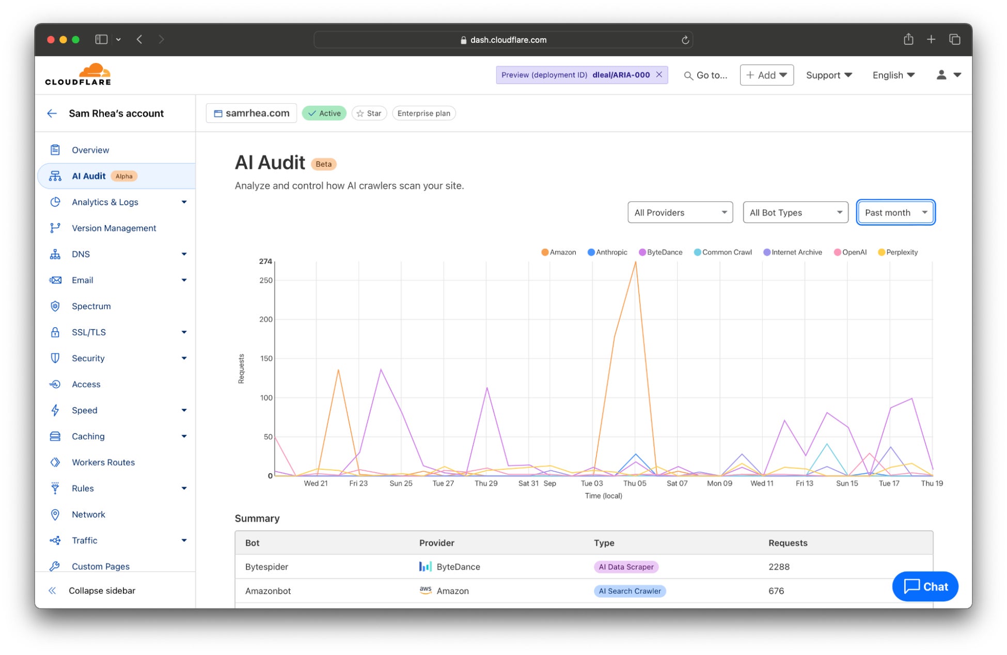Image resolution: width=1007 pixels, height=655 pixels.
Task: Click the back arrow beside Sam Rhea's account
Action: 52,114
